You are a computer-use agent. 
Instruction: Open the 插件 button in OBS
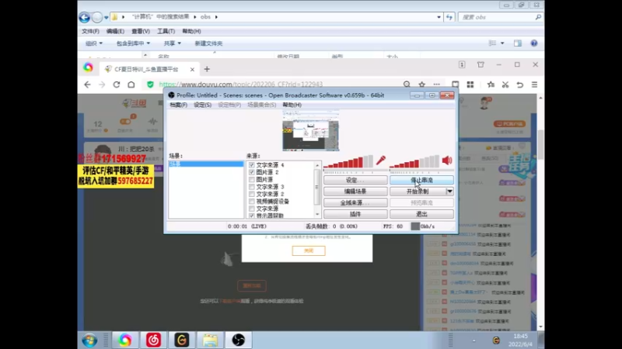[x=355, y=214]
